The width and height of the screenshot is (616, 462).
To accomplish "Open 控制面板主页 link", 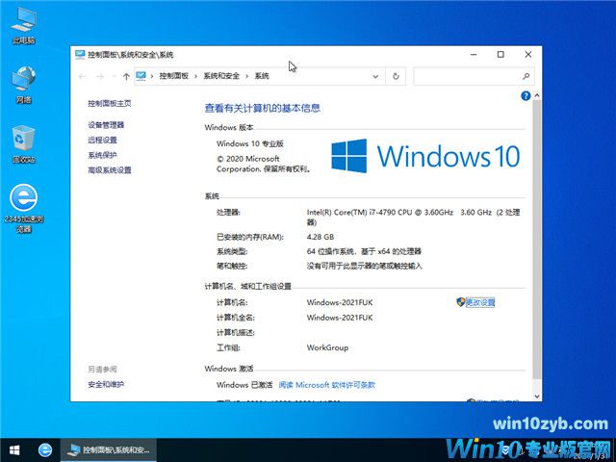I will 109,103.
